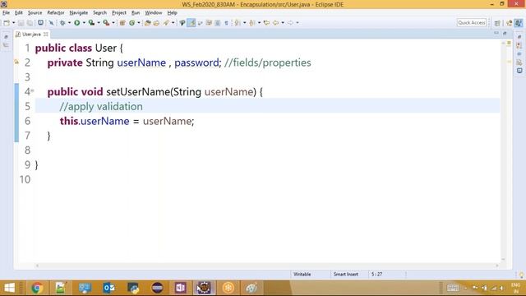Collapse the setUserName method fold marker
The height and width of the screenshot is (296, 526).
(33, 90)
